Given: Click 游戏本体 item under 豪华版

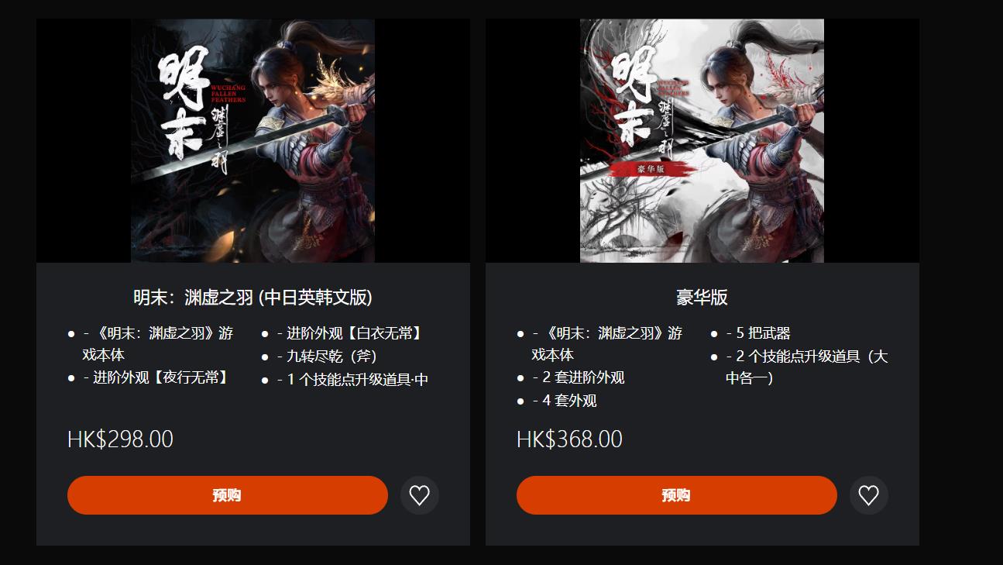Looking at the screenshot, I should [x=606, y=344].
